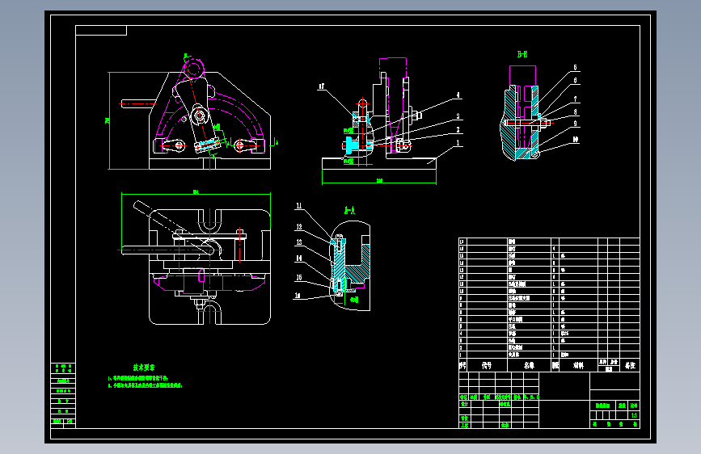Screen dimensions: 701x454
Task: Select the 材料 column header cell
Action: click(578, 365)
